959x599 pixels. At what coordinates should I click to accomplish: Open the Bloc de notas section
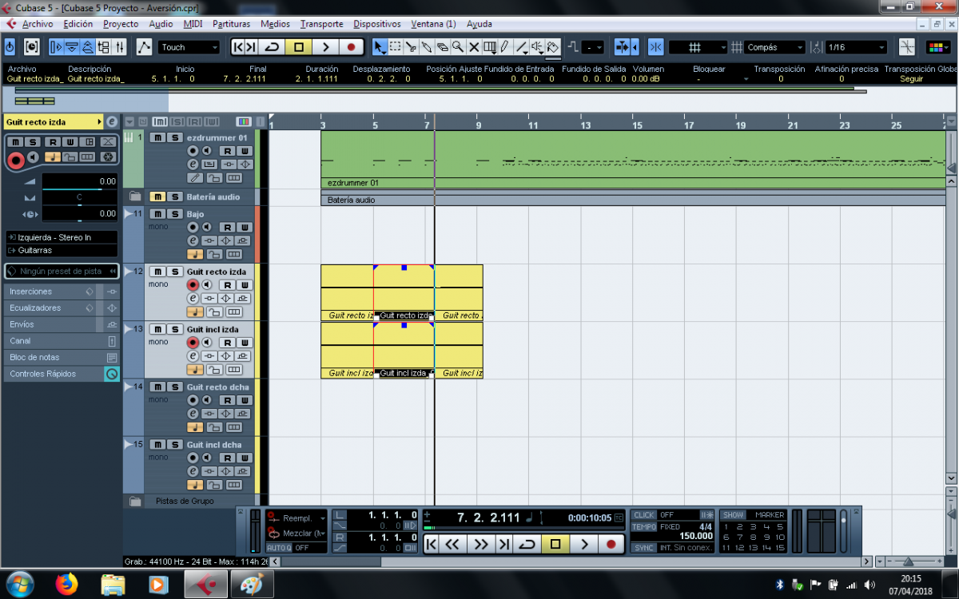tap(62, 357)
